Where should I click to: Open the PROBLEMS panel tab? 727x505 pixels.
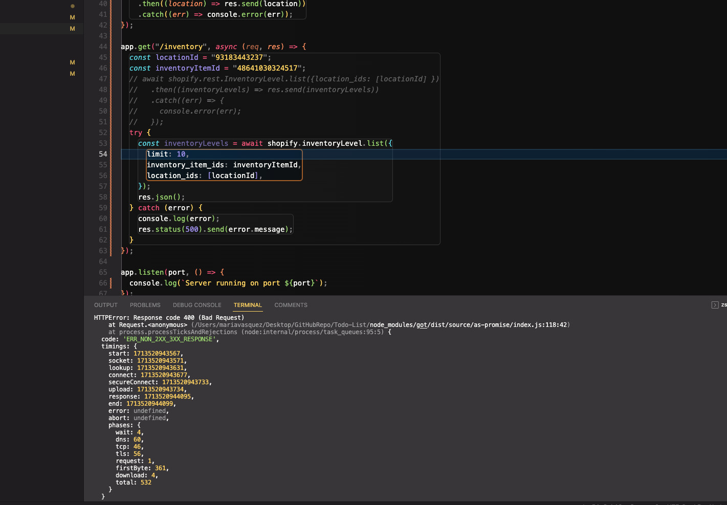click(x=145, y=305)
